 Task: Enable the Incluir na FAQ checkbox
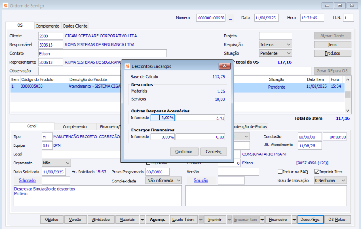(x=280, y=172)
